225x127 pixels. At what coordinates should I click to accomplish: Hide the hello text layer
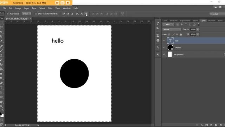pyautogui.click(x=164, y=41)
